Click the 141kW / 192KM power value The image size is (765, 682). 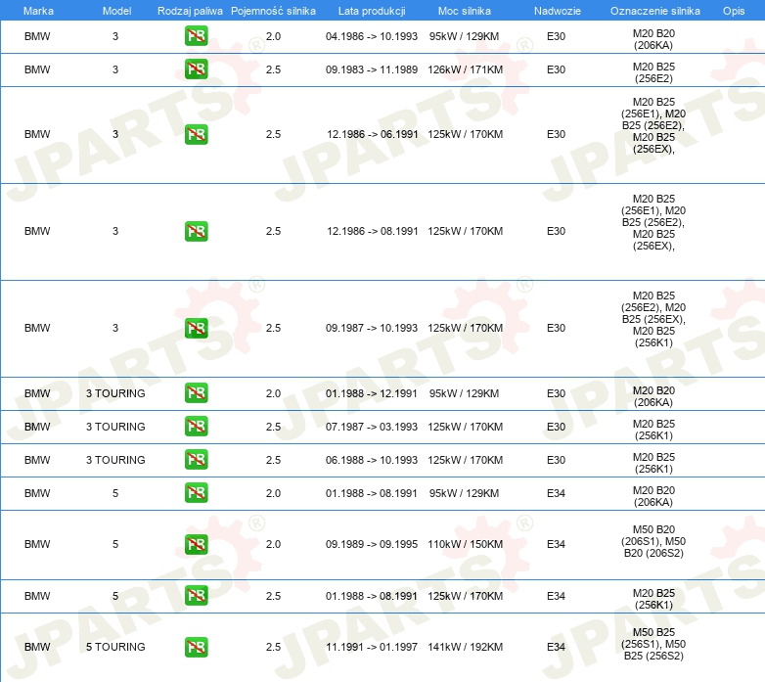(x=465, y=647)
